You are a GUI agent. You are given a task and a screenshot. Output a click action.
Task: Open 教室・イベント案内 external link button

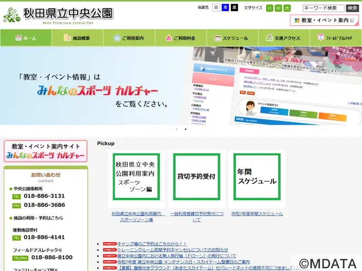coord(324,20)
